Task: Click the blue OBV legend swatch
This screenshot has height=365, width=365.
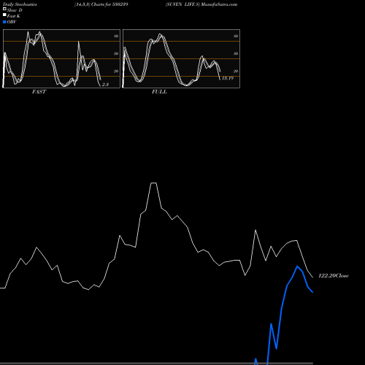Action: pyautogui.click(x=4, y=22)
